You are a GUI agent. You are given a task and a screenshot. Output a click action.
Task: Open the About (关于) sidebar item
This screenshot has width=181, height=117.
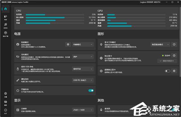coord(5,111)
